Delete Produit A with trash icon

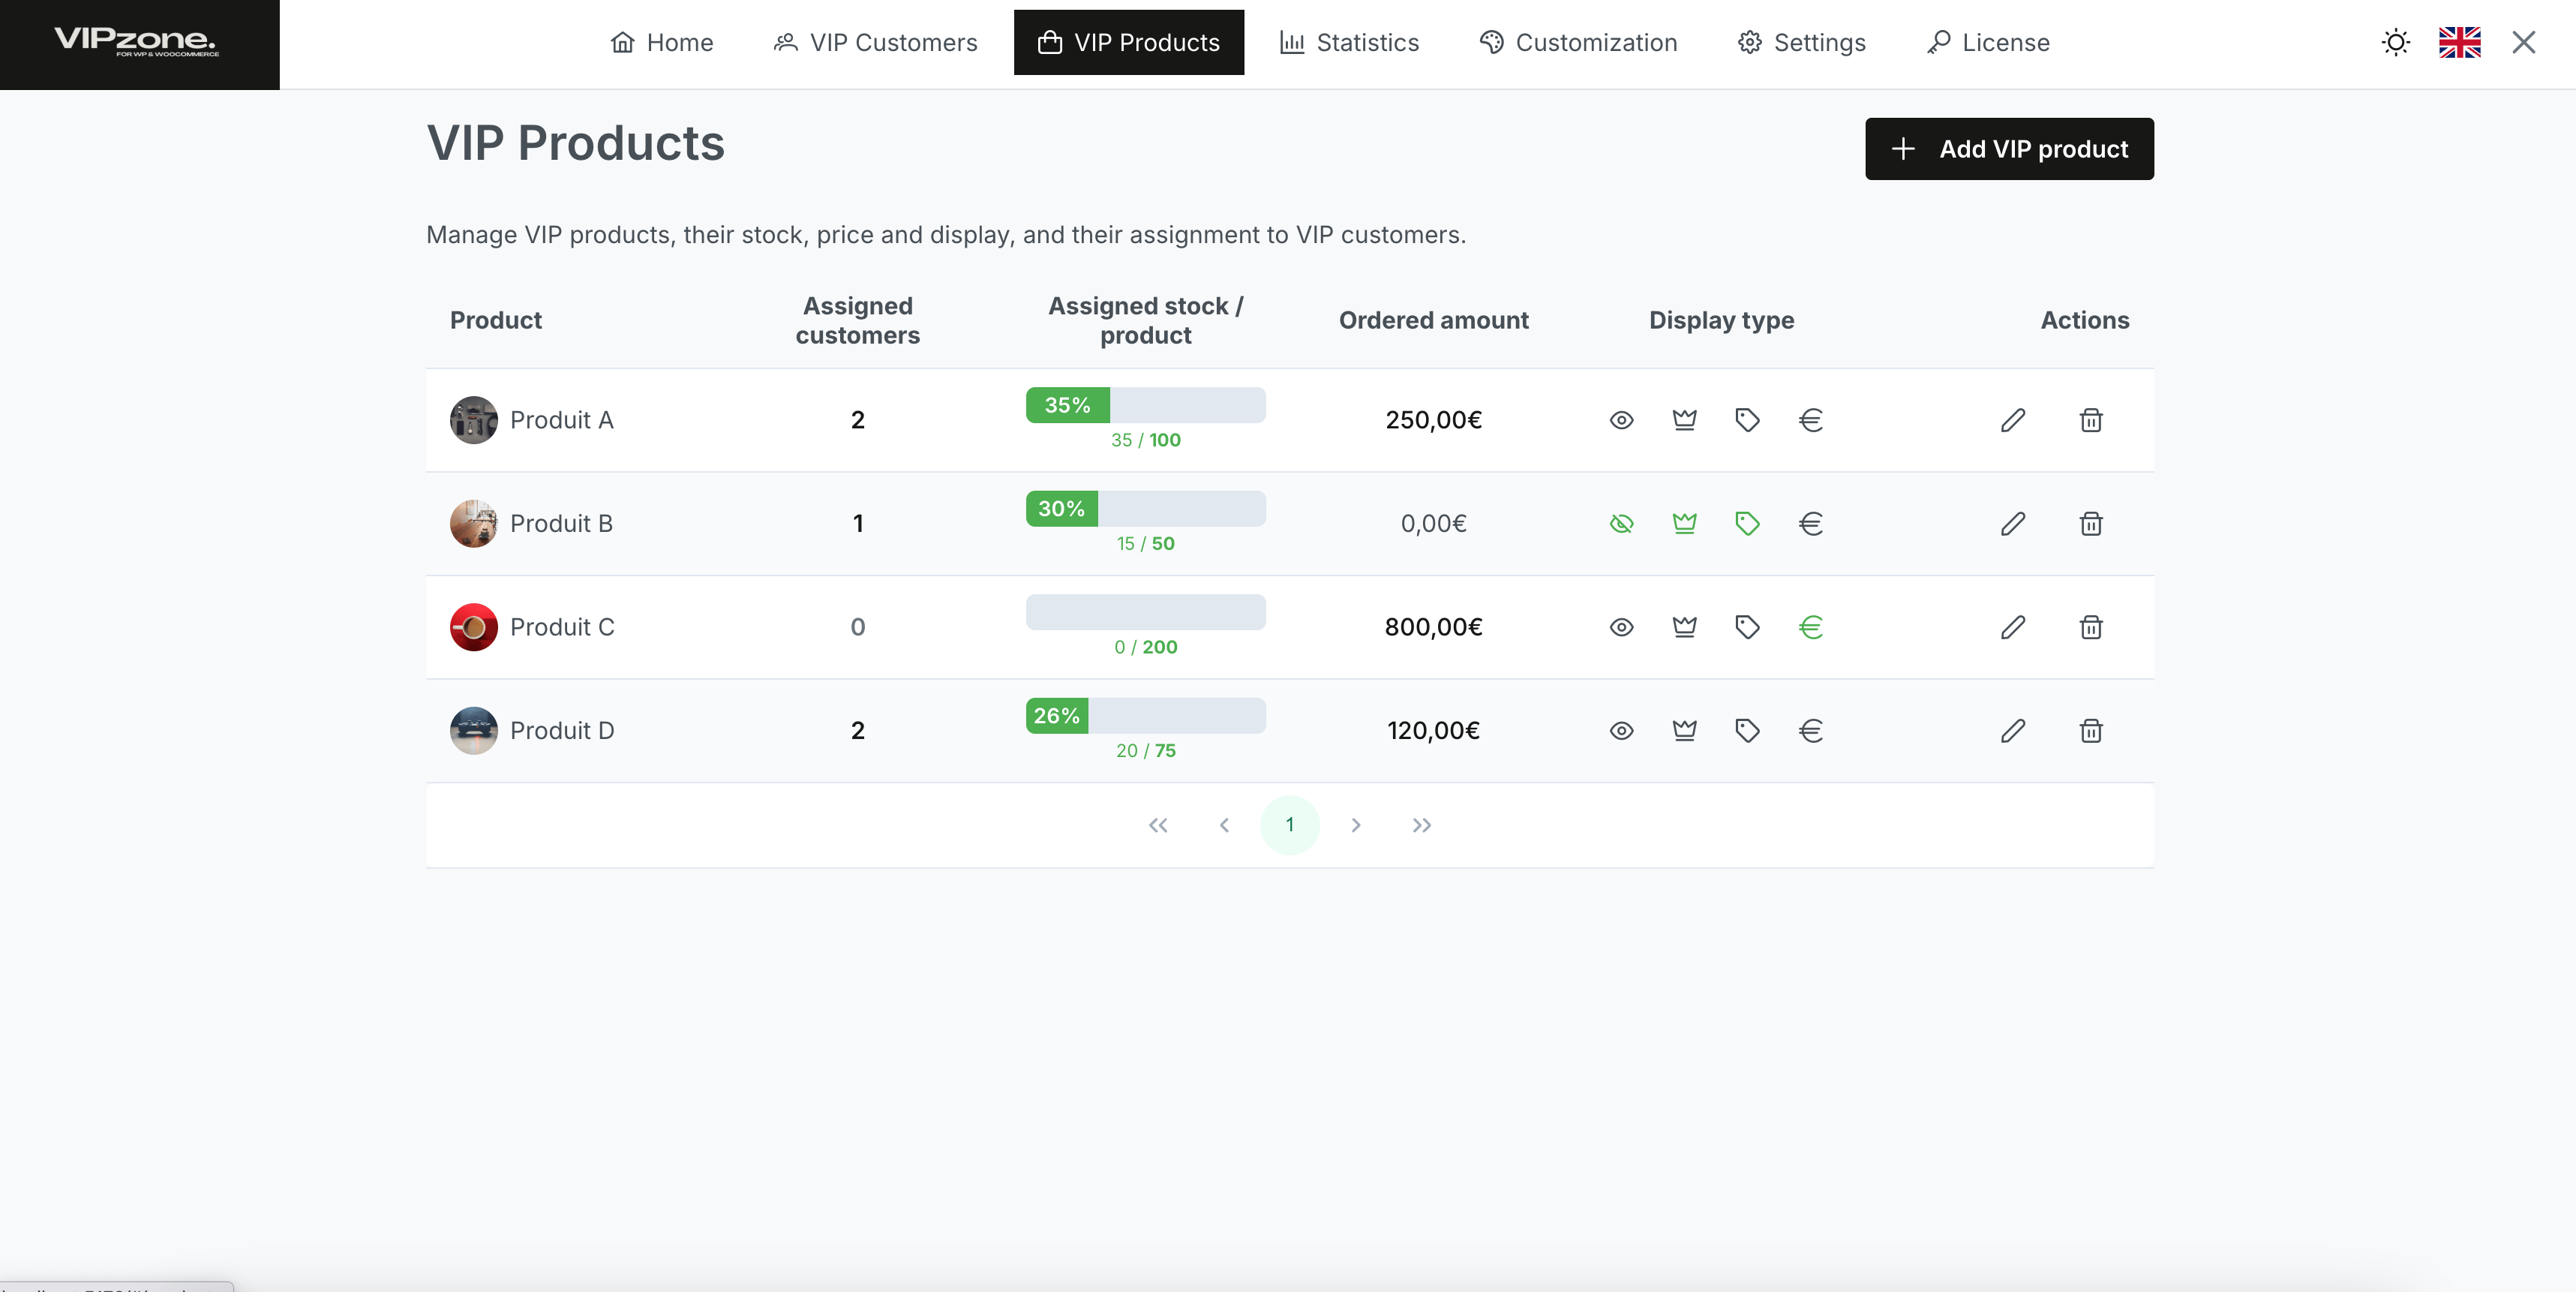click(2091, 420)
